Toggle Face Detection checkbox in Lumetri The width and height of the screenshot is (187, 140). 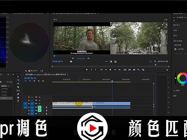click(175, 49)
